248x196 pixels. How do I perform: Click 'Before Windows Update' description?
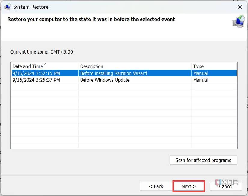105,80
